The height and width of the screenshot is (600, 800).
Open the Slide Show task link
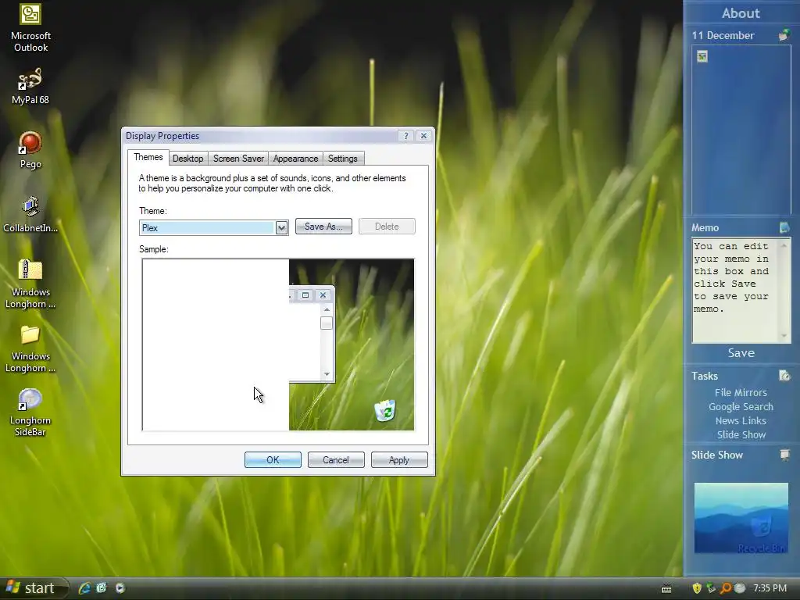click(741, 434)
